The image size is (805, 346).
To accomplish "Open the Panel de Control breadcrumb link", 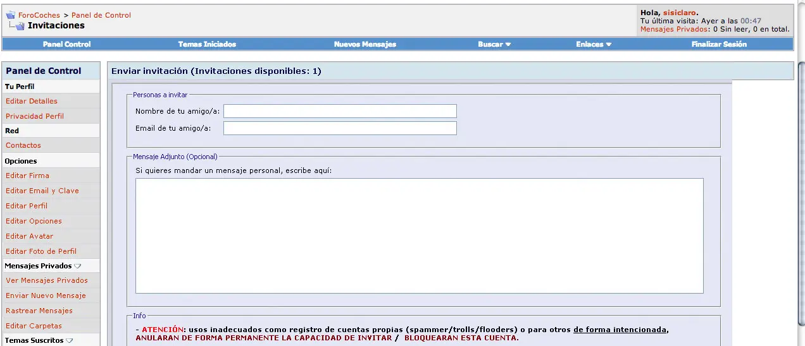I will click(101, 15).
